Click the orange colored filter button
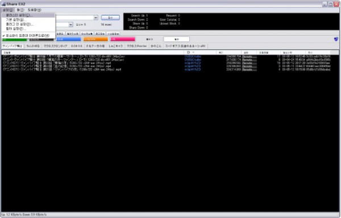 tap(95, 39)
